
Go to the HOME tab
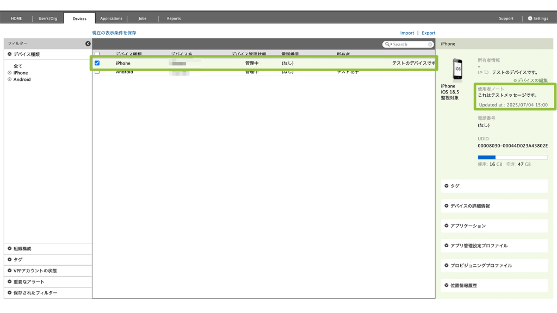point(16,18)
